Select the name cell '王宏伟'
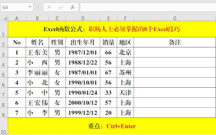The image size is (216, 135). [37, 103]
